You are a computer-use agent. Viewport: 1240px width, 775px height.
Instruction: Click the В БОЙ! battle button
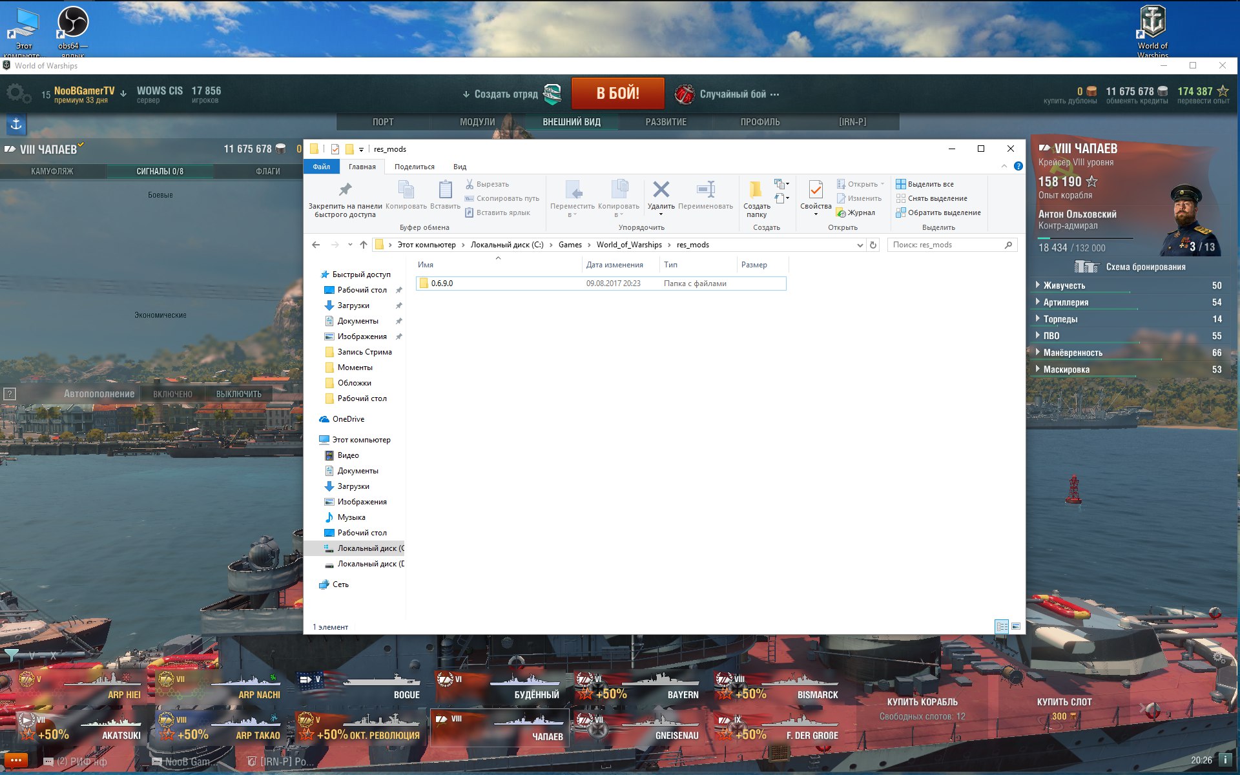618,94
